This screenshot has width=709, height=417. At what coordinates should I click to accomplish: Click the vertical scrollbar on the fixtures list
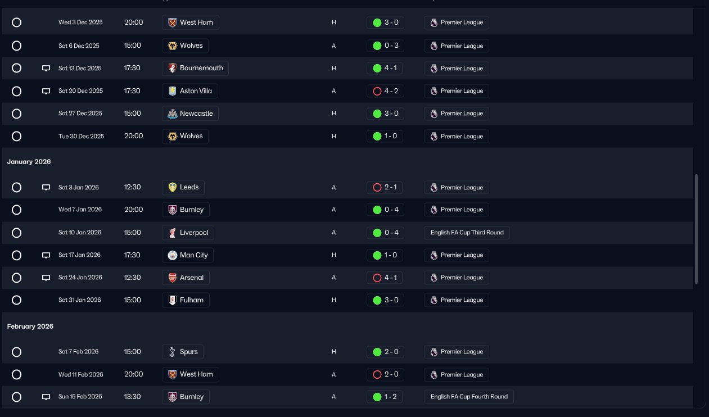coord(696,229)
